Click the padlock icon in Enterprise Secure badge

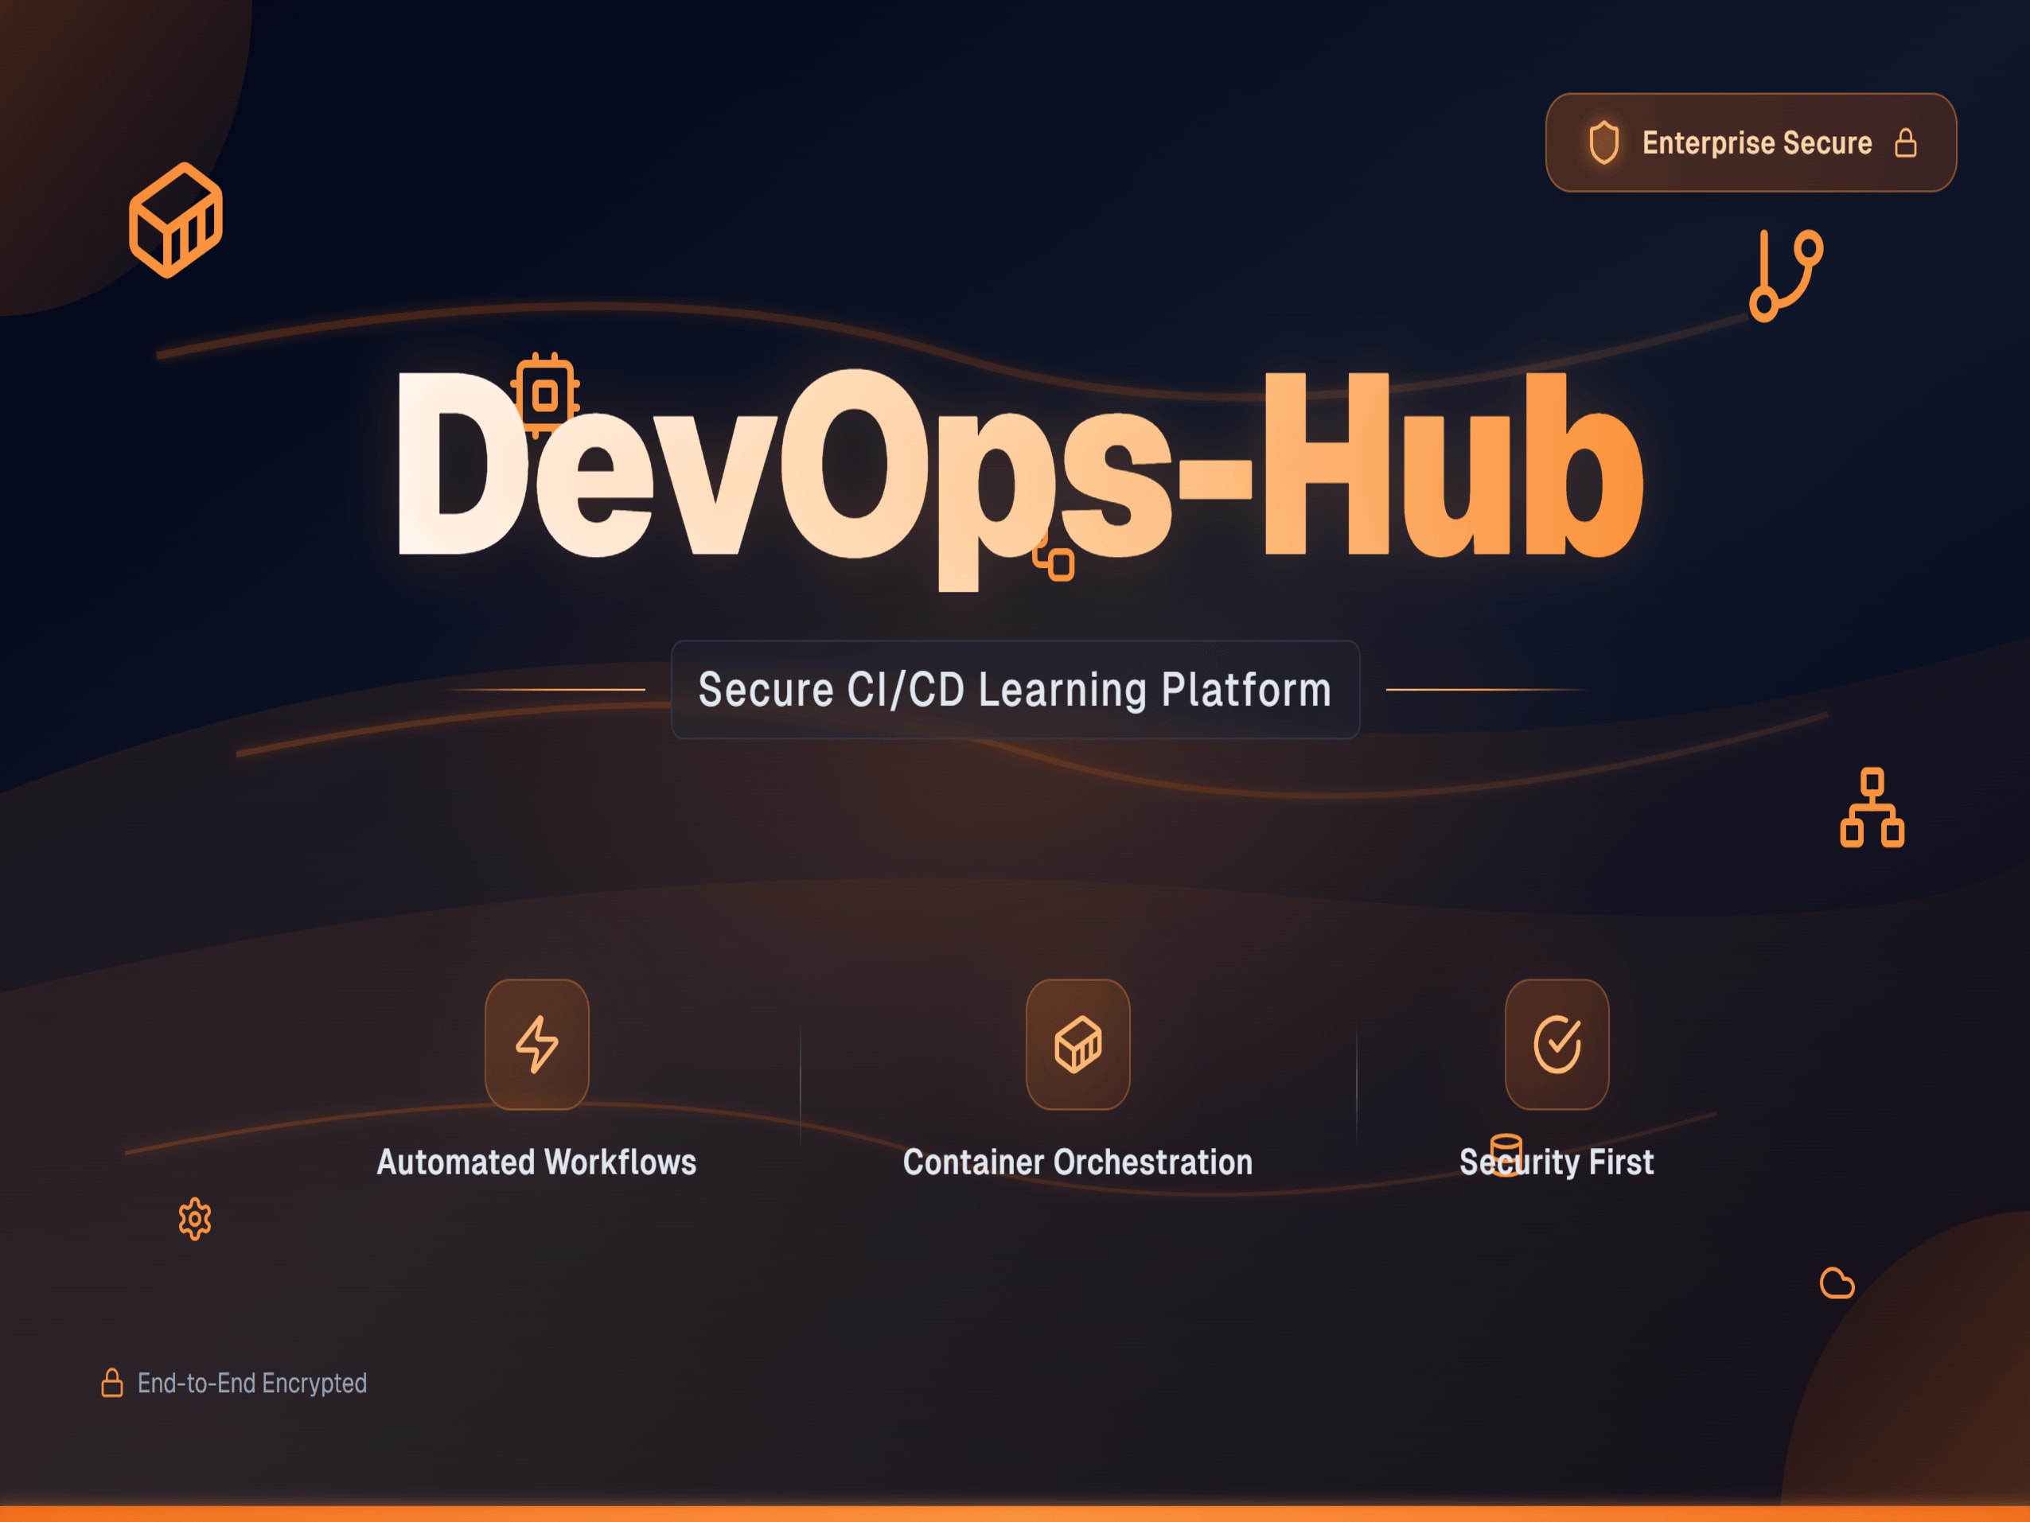click(1906, 143)
